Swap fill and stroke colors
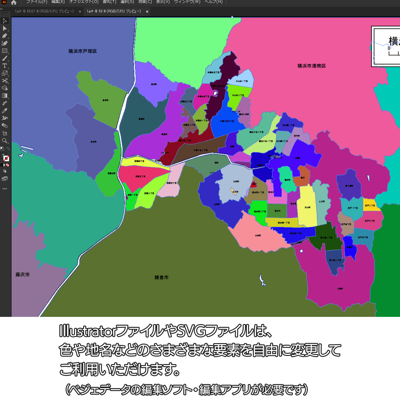The image size is (400, 400). click(x=8, y=149)
